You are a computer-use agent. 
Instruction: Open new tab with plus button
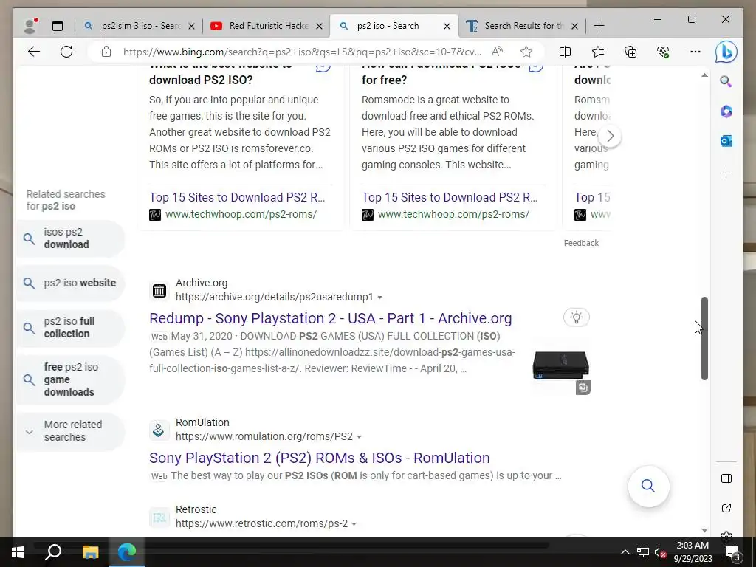tap(599, 26)
